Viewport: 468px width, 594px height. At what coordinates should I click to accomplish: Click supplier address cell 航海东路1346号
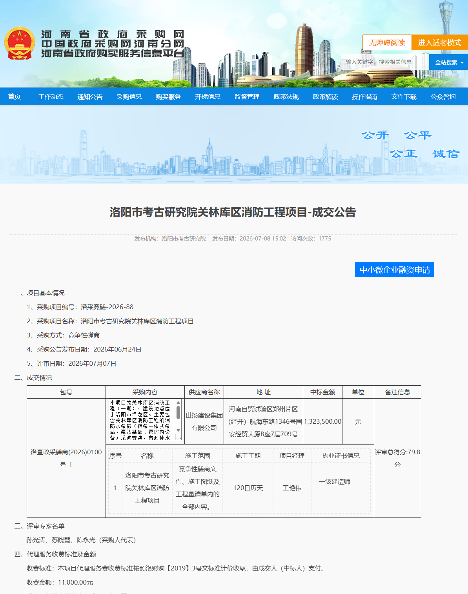click(x=263, y=421)
